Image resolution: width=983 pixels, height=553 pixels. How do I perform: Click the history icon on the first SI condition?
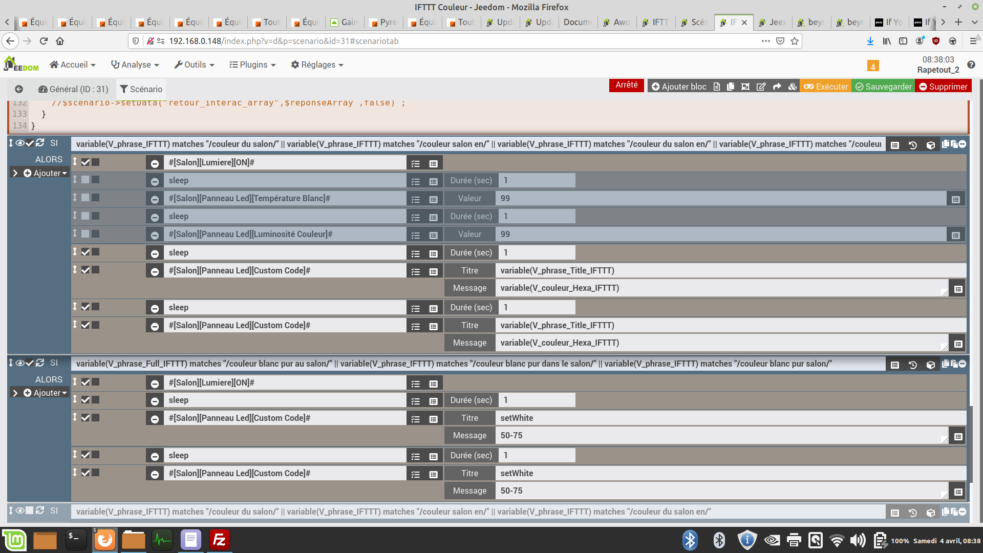pos(912,145)
